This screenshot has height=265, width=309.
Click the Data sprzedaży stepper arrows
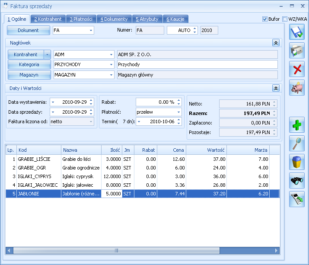click(91, 112)
